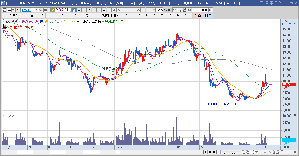
Task: Click the bottom zoom magnifier icon
Action: point(282,152)
